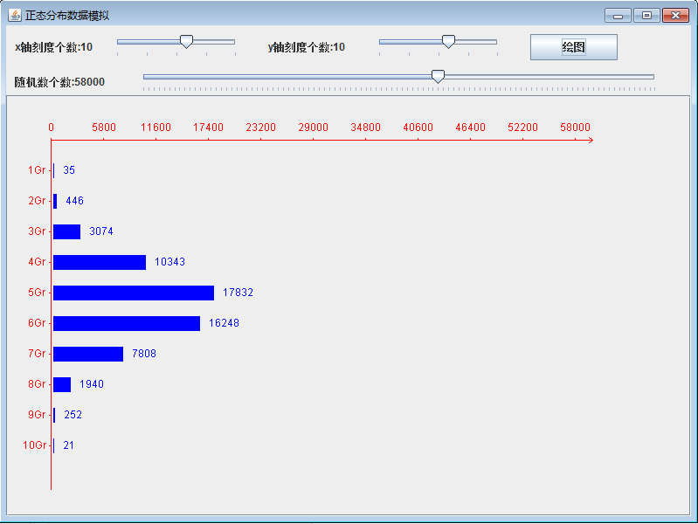Screen dimensions: 698x524
Task: Maximize the 正态分布数据模拟 window
Action: 646,16
